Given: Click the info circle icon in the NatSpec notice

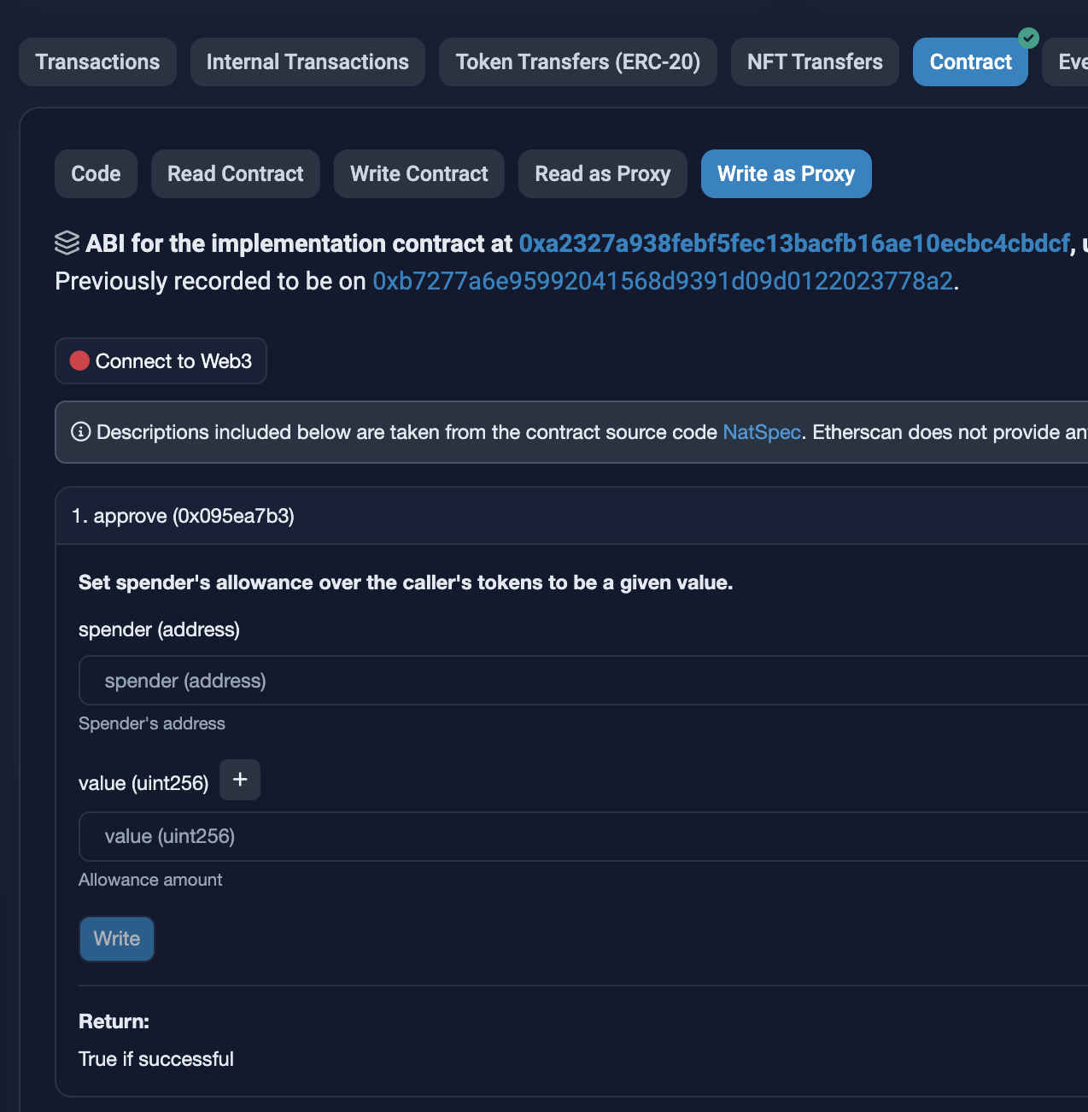Looking at the screenshot, I should [x=79, y=432].
